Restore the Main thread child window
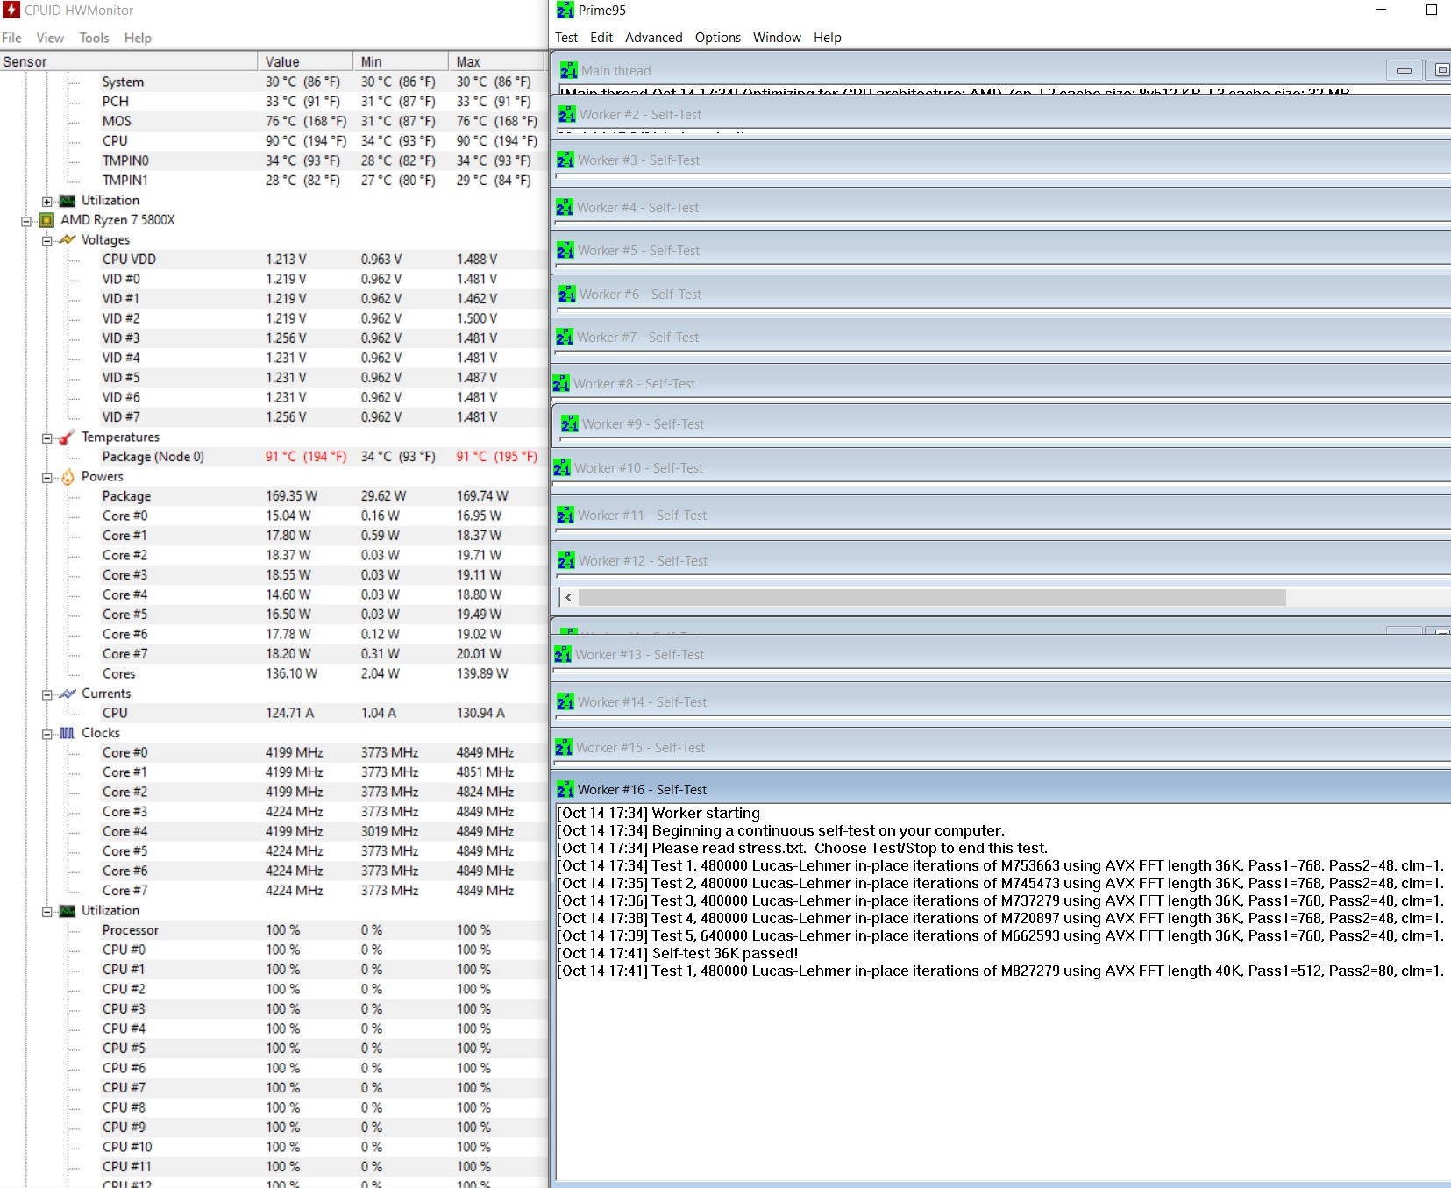 click(1440, 70)
